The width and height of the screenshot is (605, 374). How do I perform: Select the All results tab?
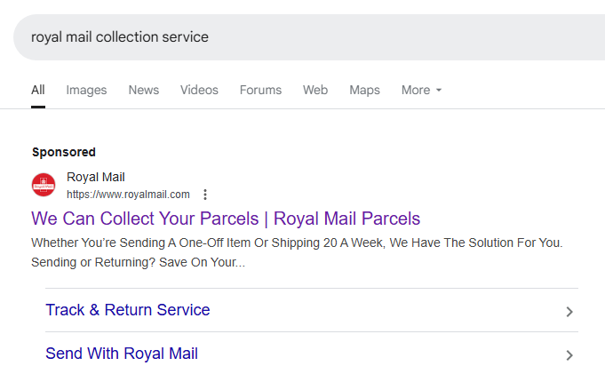click(38, 90)
